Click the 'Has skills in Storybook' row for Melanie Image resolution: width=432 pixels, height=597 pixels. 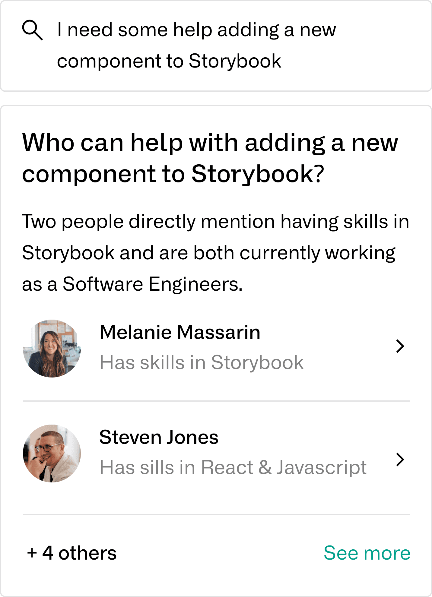click(x=216, y=349)
